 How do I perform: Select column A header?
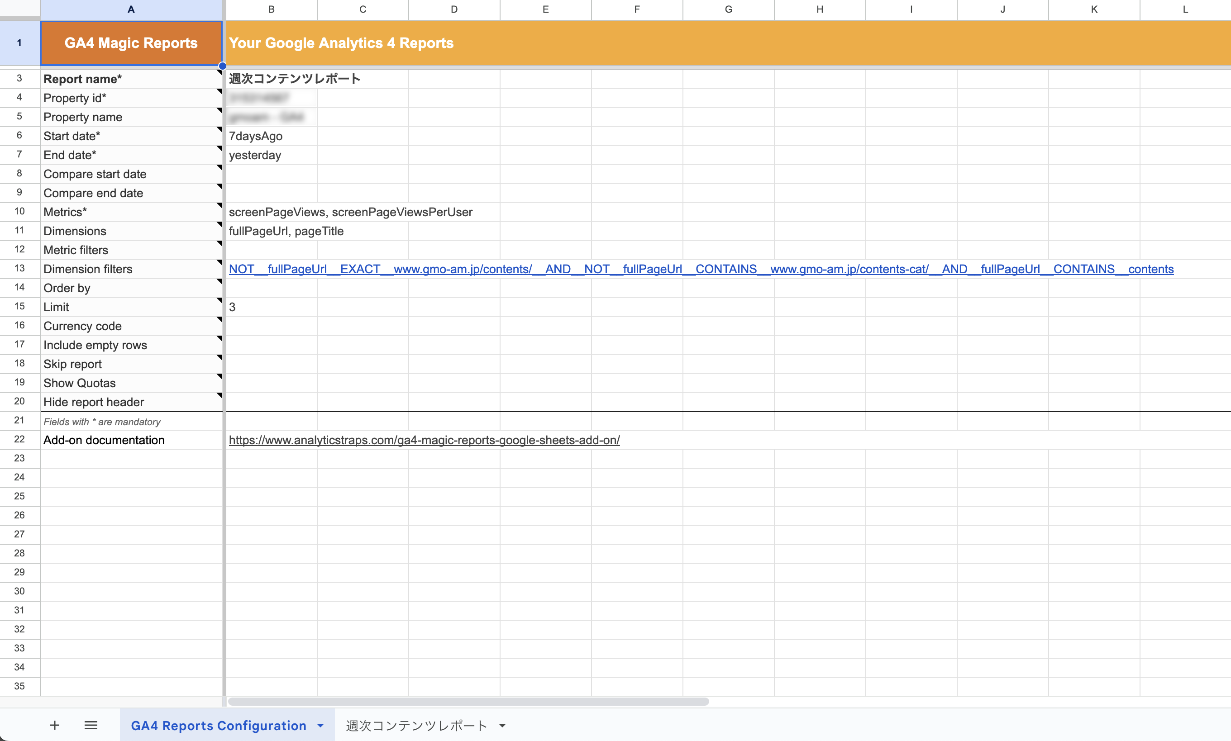pos(131,9)
